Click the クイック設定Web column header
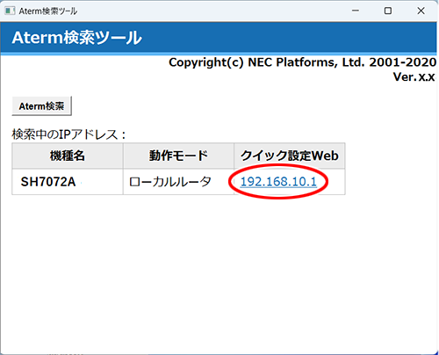 point(290,156)
